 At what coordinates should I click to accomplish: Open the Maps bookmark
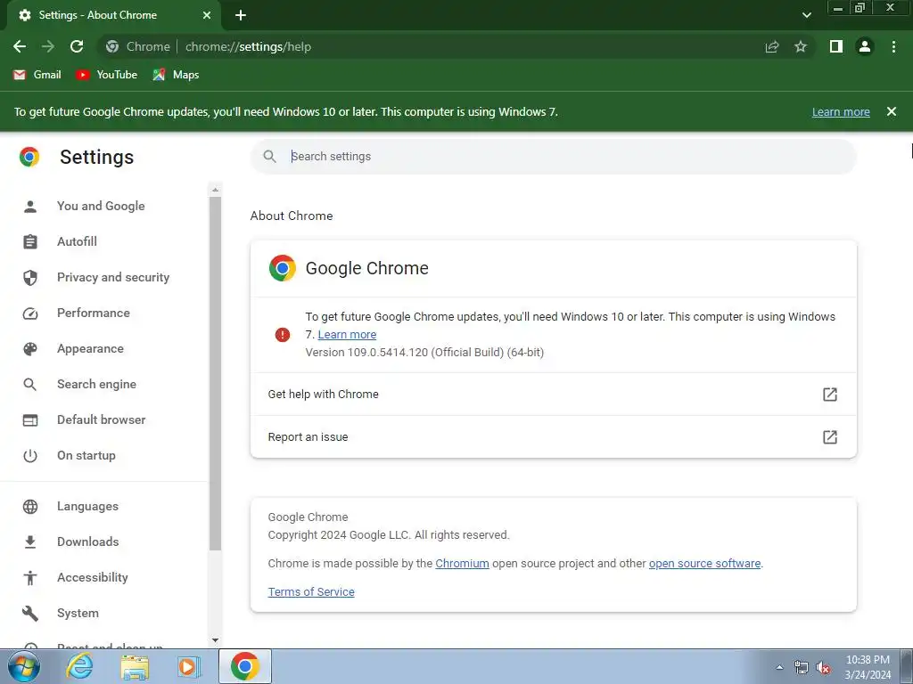176,75
